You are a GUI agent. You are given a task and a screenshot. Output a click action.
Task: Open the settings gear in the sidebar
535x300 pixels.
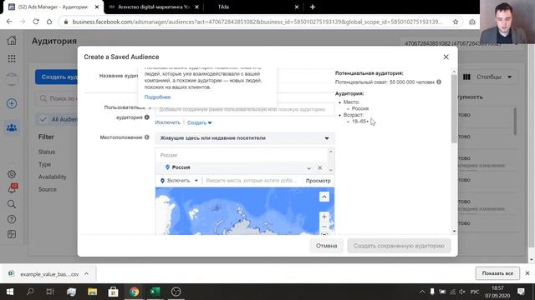pyautogui.click(x=12, y=174)
